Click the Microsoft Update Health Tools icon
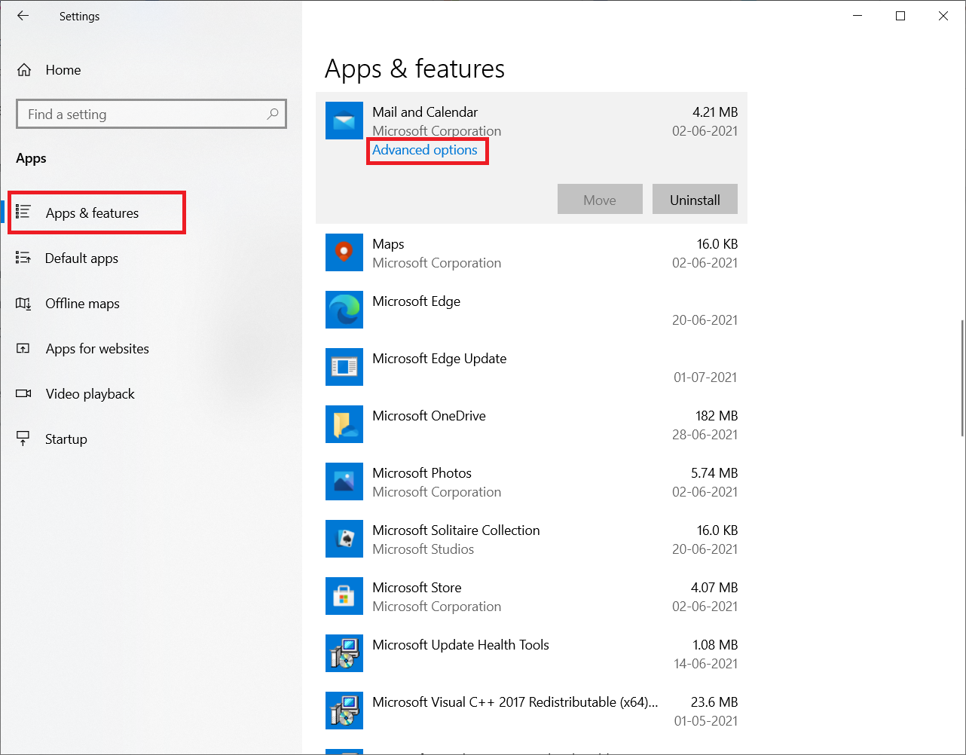The image size is (966, 755). pyautogui.click(x=344, y=653)
